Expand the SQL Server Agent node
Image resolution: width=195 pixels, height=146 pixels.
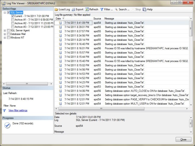[x=5, y=30]
